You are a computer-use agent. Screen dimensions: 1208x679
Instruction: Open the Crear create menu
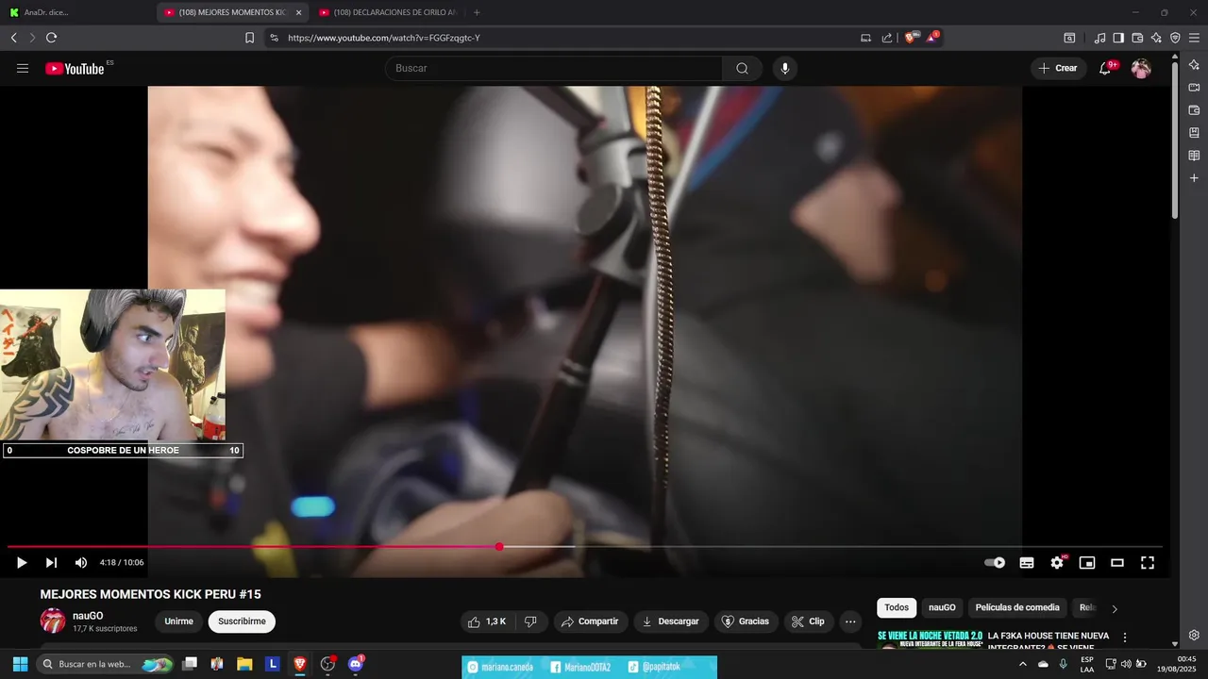[1058, 68]
